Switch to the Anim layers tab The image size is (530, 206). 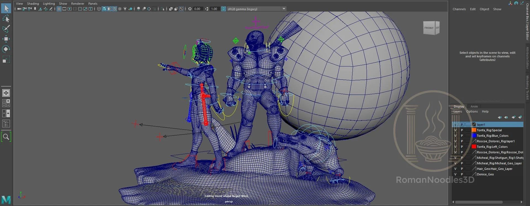(474, 106)
